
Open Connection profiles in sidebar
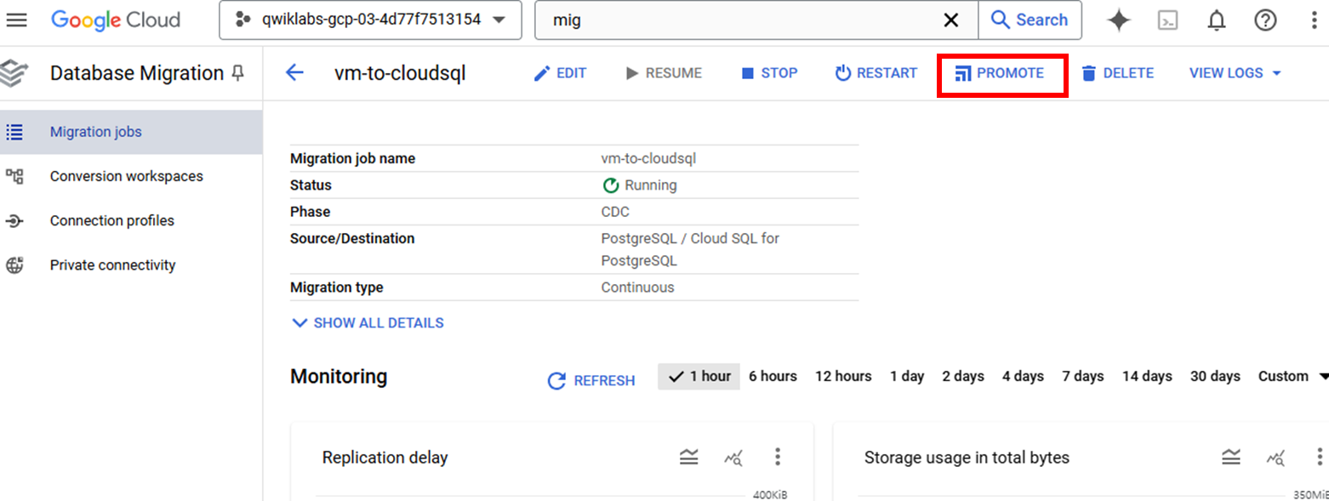pyautogui.click(x=131, y=220)
